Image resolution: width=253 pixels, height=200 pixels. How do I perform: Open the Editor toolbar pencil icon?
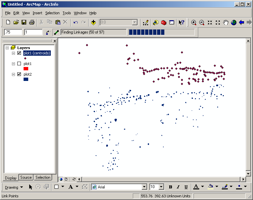(x=145, y=23)
